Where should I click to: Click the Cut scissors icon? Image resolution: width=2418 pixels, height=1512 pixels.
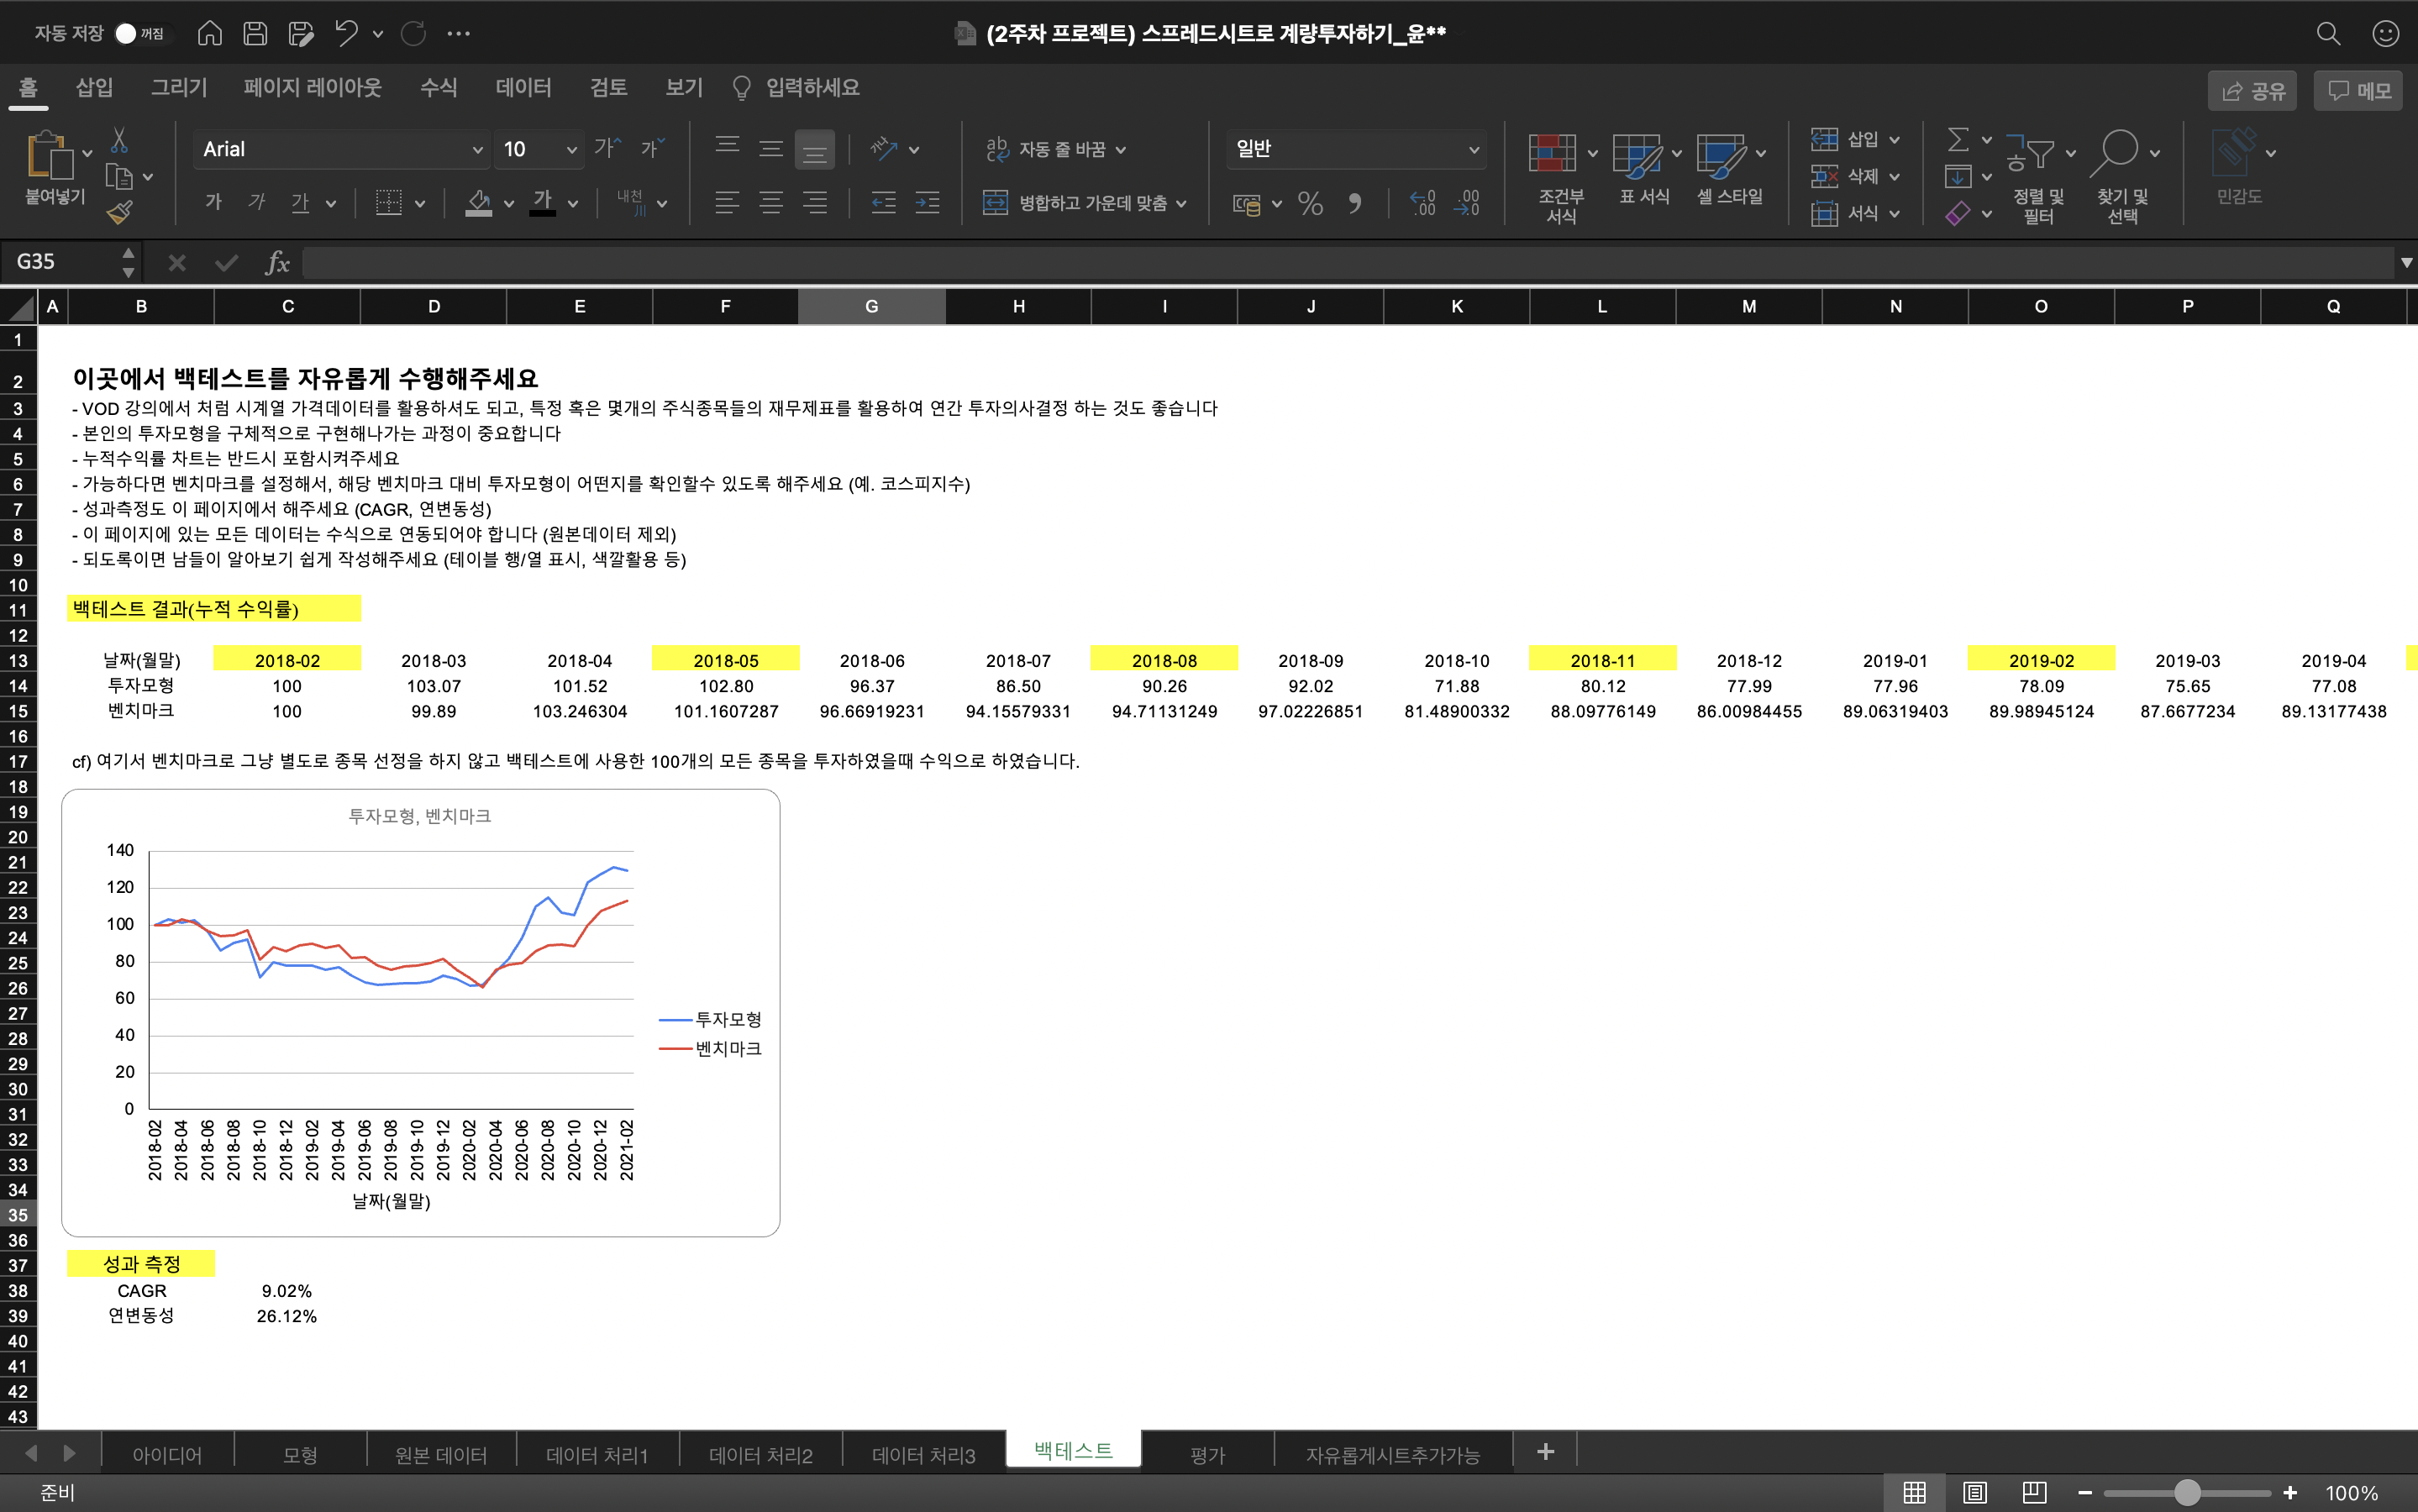click(119, 139)
